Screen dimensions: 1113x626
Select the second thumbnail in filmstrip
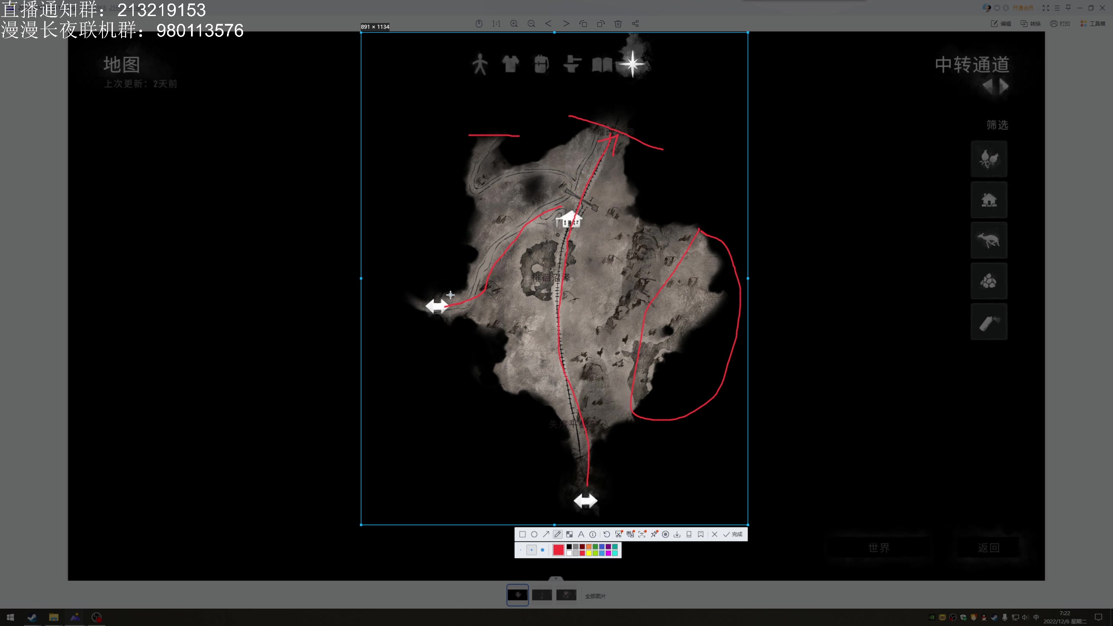click(x=542, y=595)
